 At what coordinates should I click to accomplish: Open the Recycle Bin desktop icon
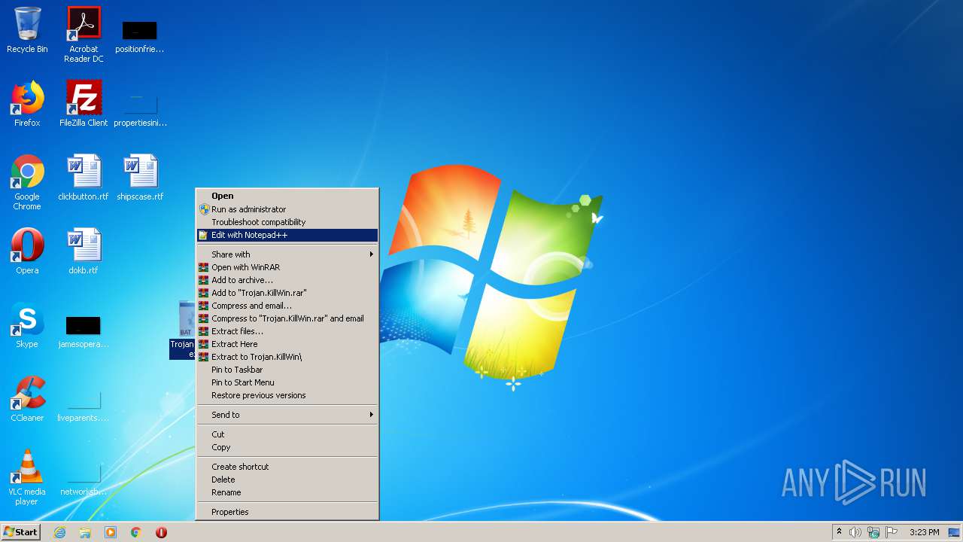pos(27,30)
